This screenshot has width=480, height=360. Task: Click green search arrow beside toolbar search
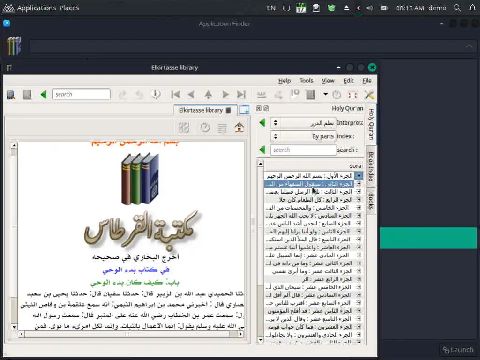44,95
